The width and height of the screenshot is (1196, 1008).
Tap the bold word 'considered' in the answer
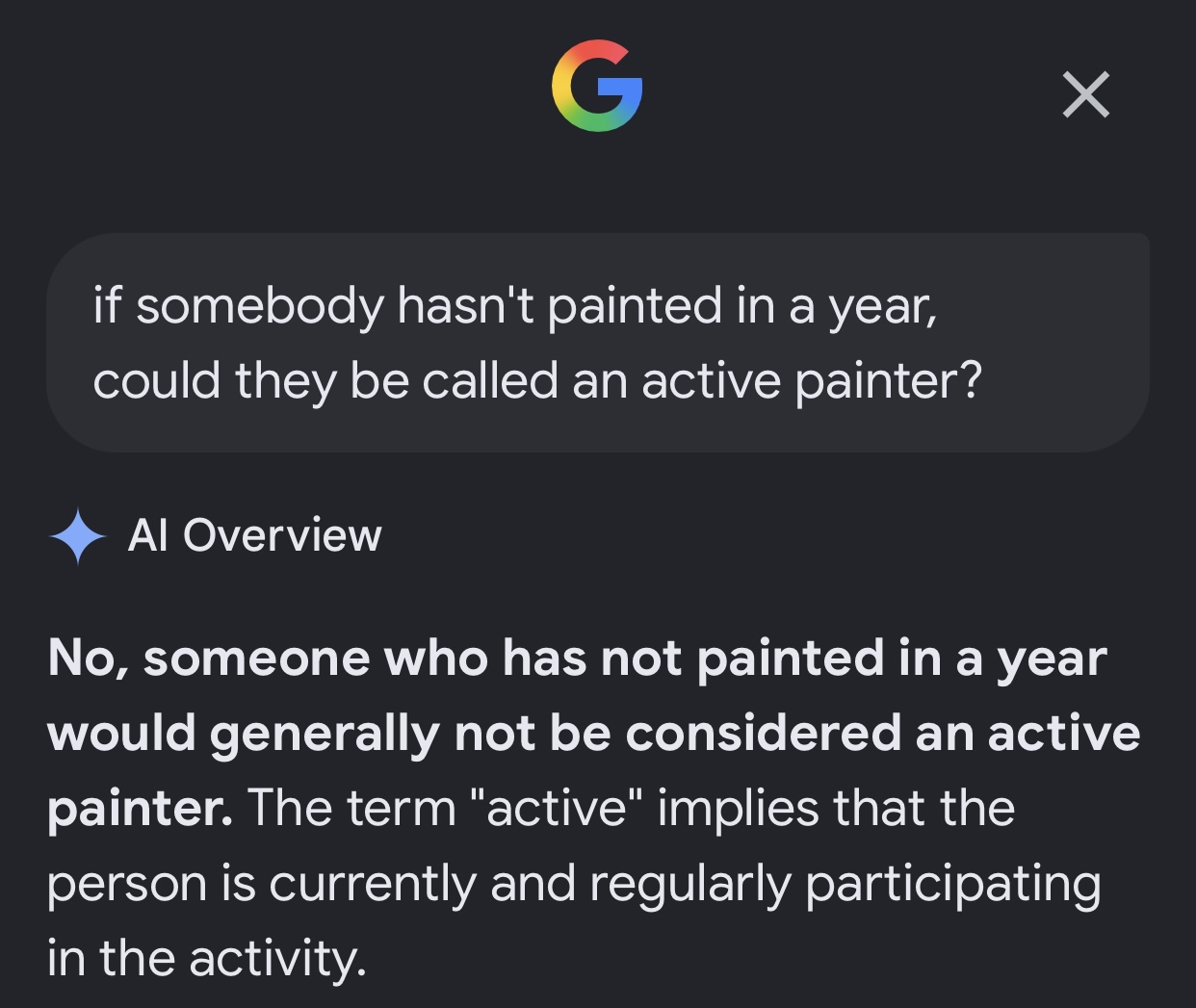763,734
